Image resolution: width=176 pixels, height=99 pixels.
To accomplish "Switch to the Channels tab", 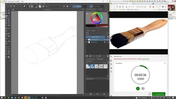I will [94, 31].
